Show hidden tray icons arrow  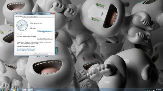click(x=147, y=90)
